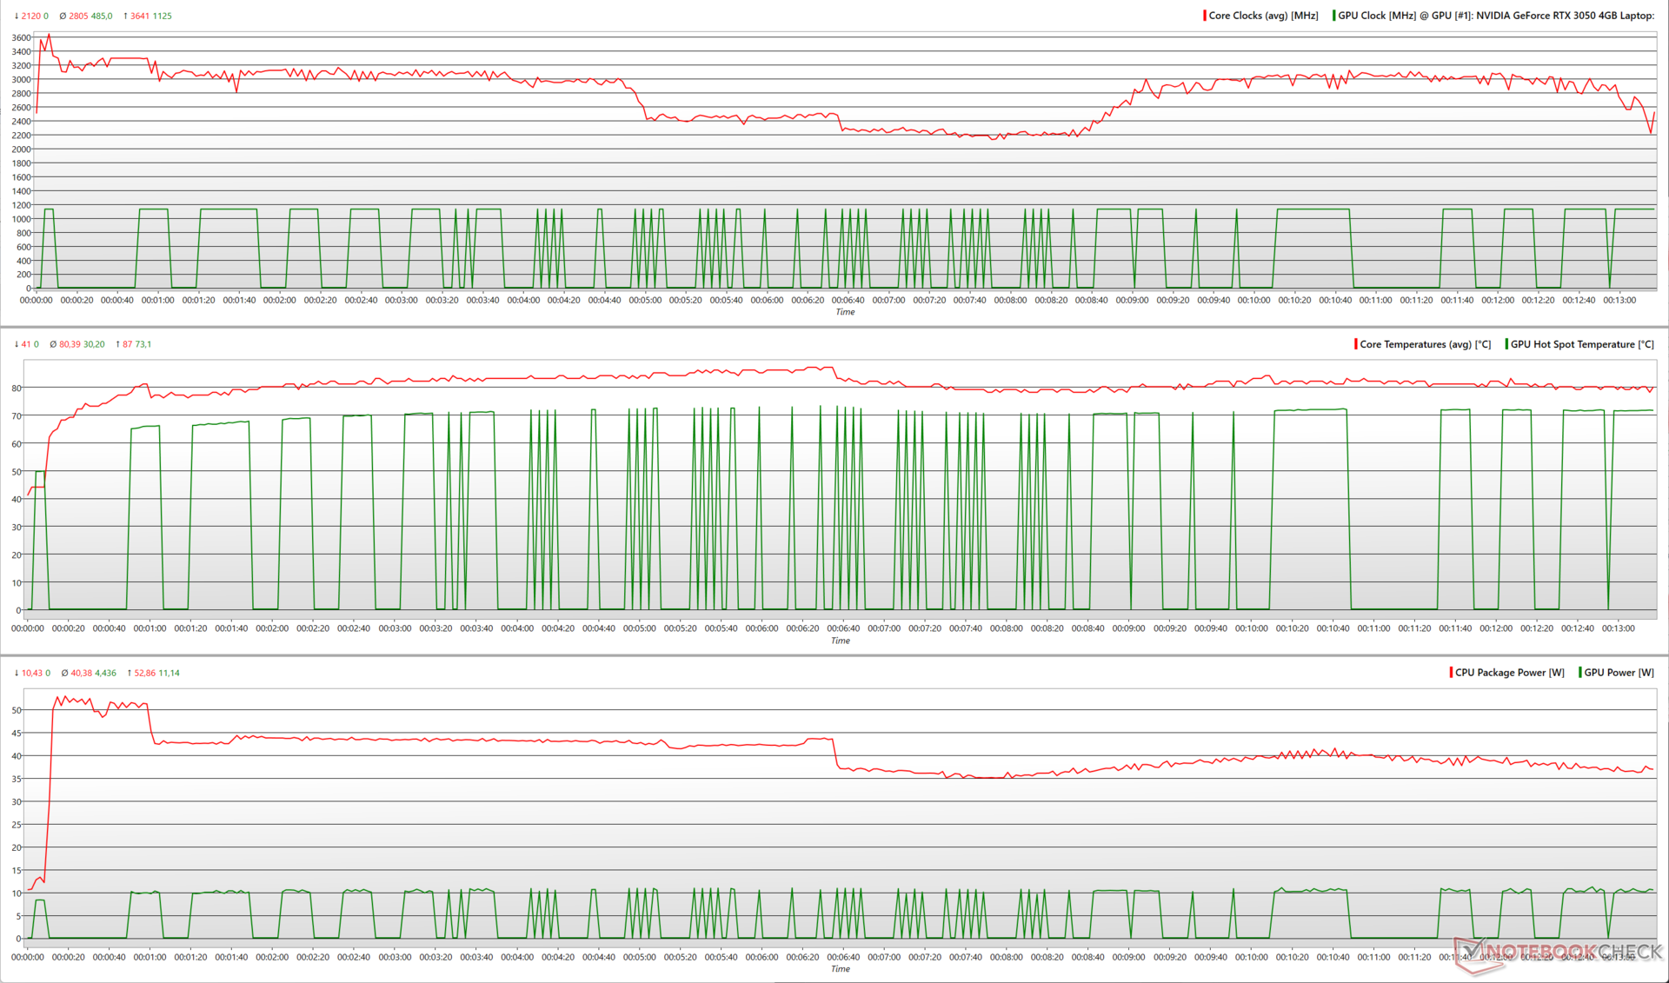Click the Core Clocks (avg) [MHz] legend text
This screenshot has width=1669, height=983.
coord(1263,16)
